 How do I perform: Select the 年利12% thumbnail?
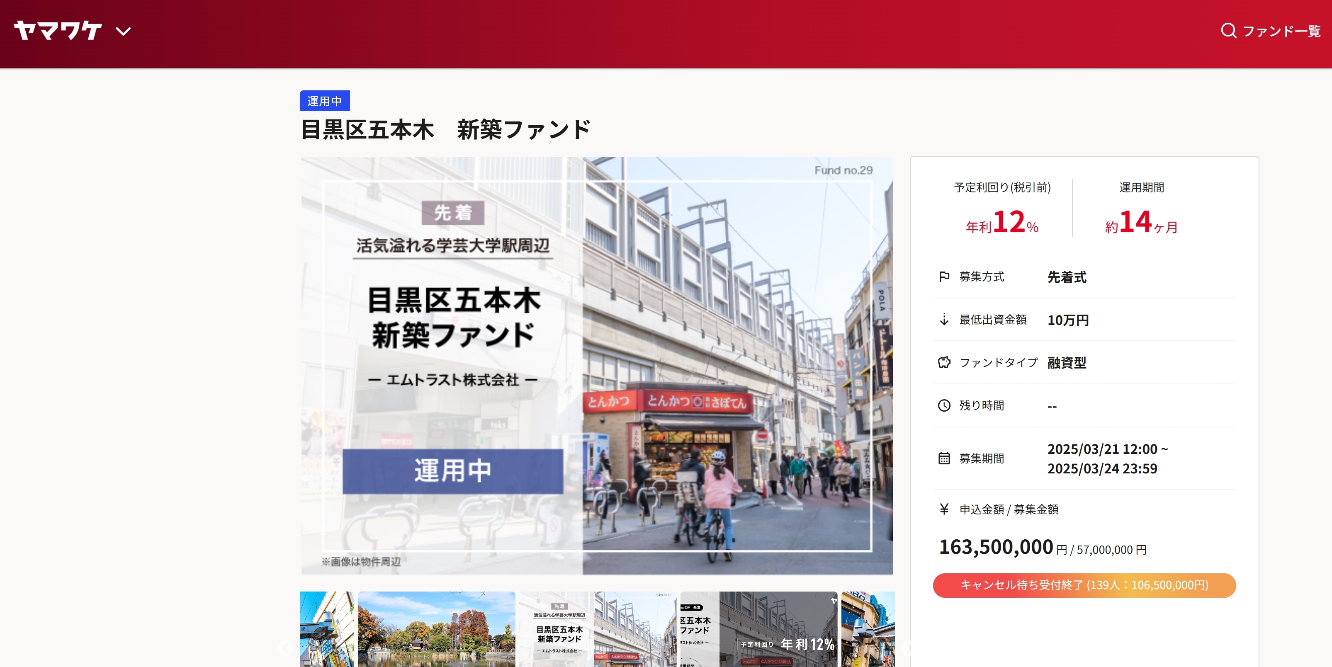pos(758,629)
